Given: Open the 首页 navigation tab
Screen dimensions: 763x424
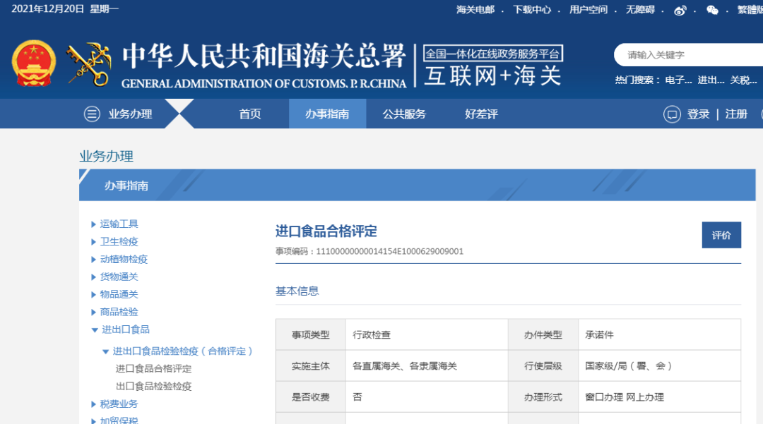Looking at the screenshot, I should (250, 114).
